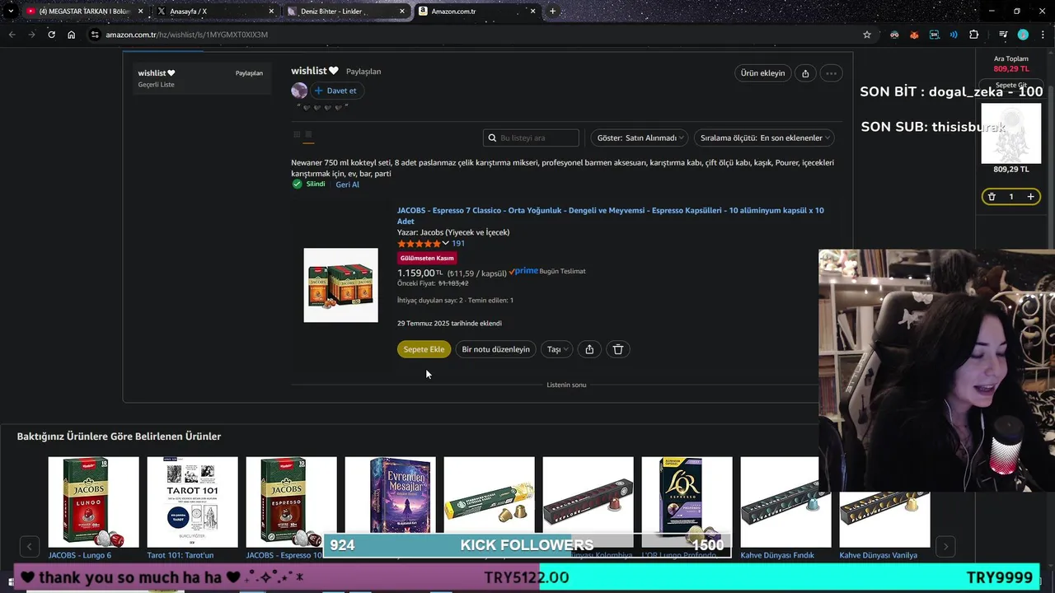Share the wishlist via the header share icon
This screenshot has width=1055, height=593.
(x=805, y=73)
